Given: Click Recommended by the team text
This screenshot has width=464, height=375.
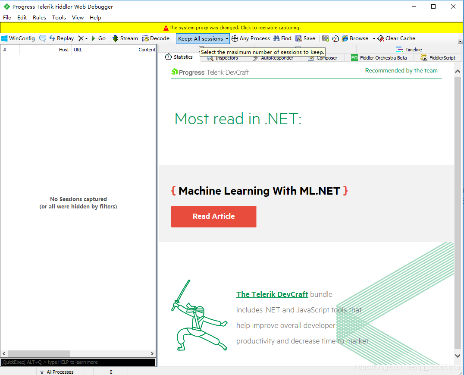Looking at the screenshot, I should click(401, 70).
